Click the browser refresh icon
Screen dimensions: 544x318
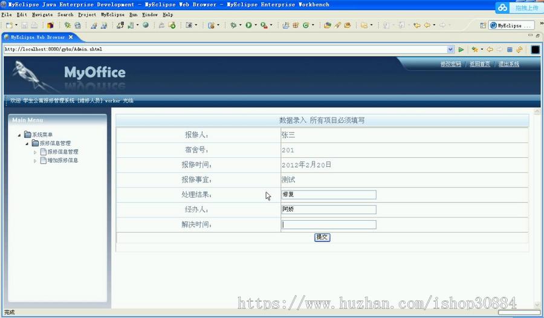519,50
